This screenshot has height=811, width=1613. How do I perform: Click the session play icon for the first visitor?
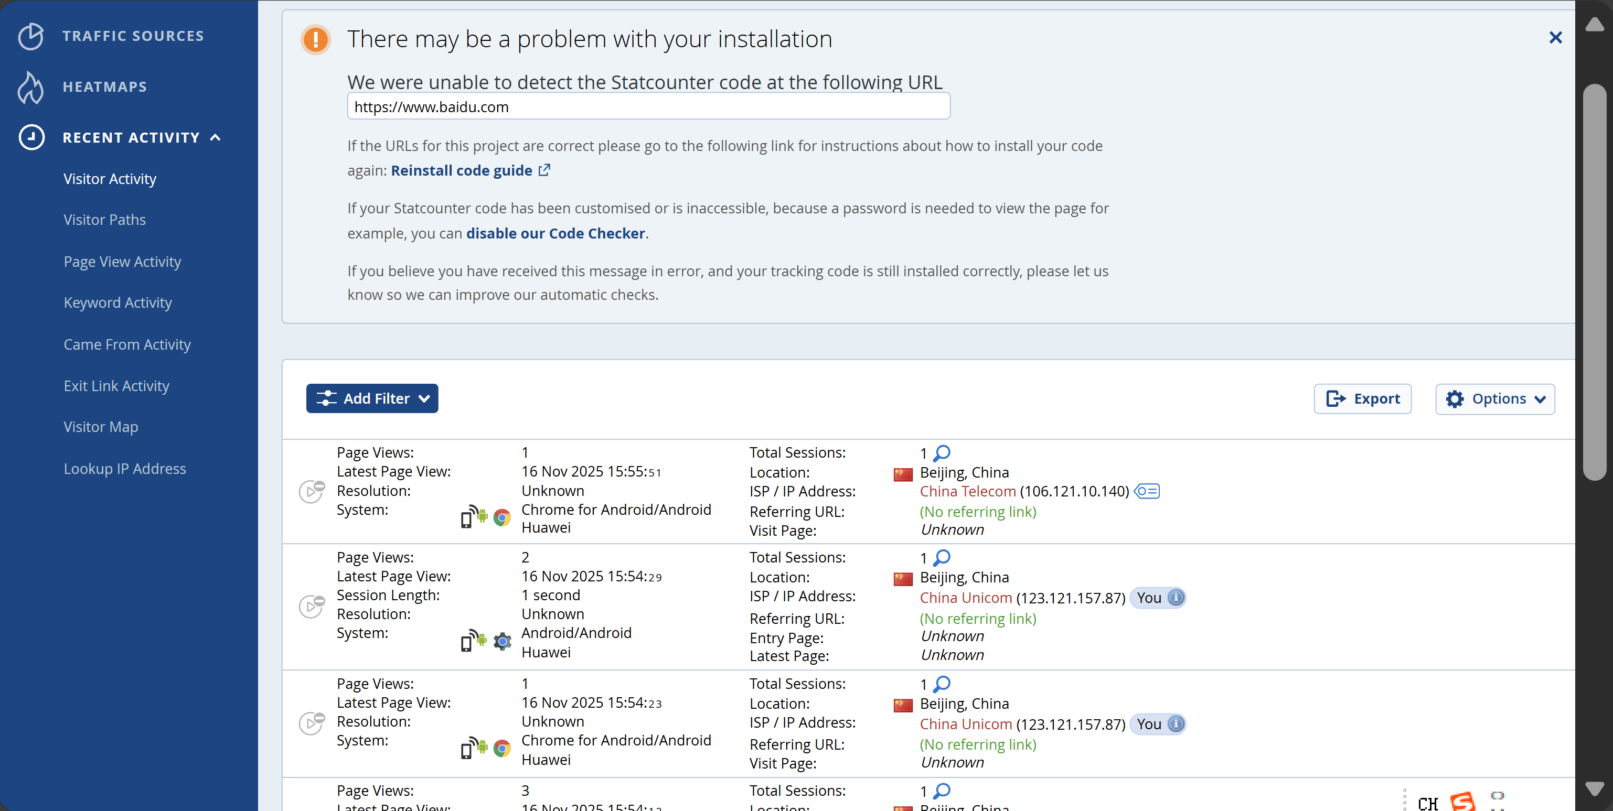tap(311, 491)
